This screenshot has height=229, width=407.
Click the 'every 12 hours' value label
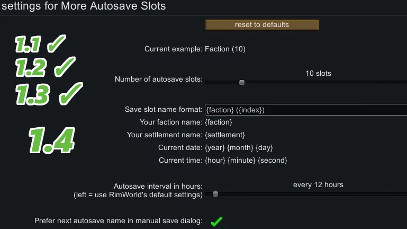(318, 184)
